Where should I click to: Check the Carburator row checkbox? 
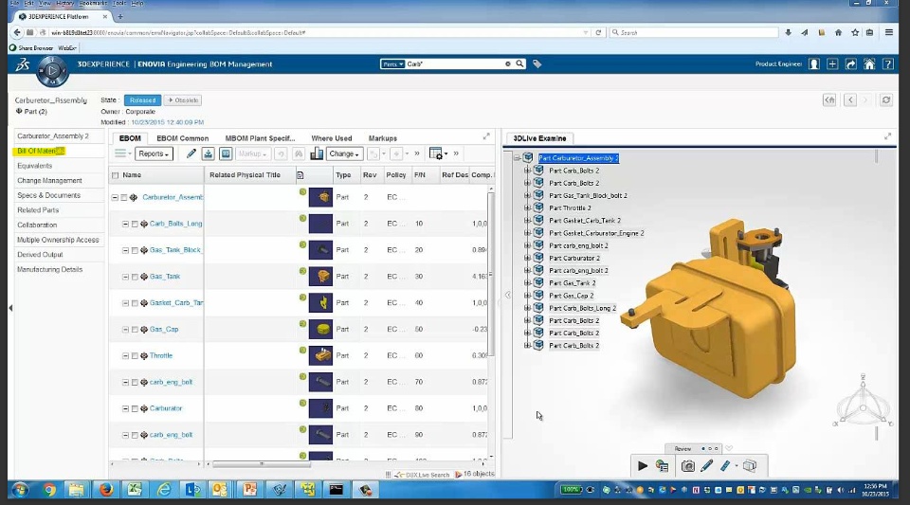click(x=135, y=408)
